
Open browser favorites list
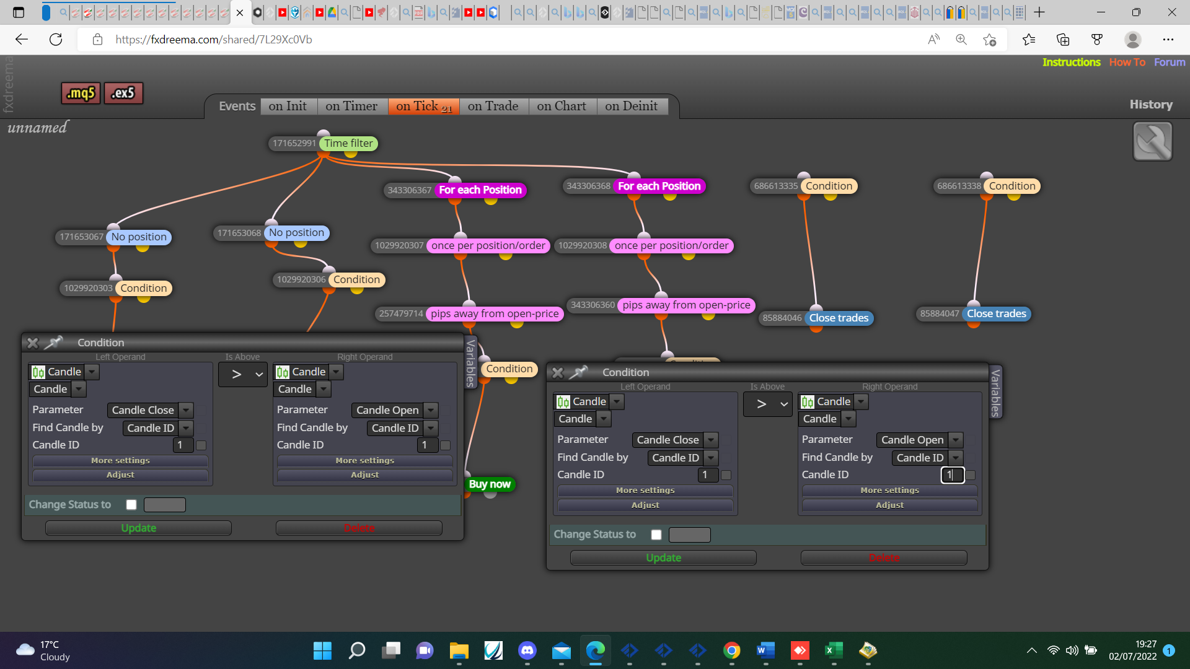1029,40
